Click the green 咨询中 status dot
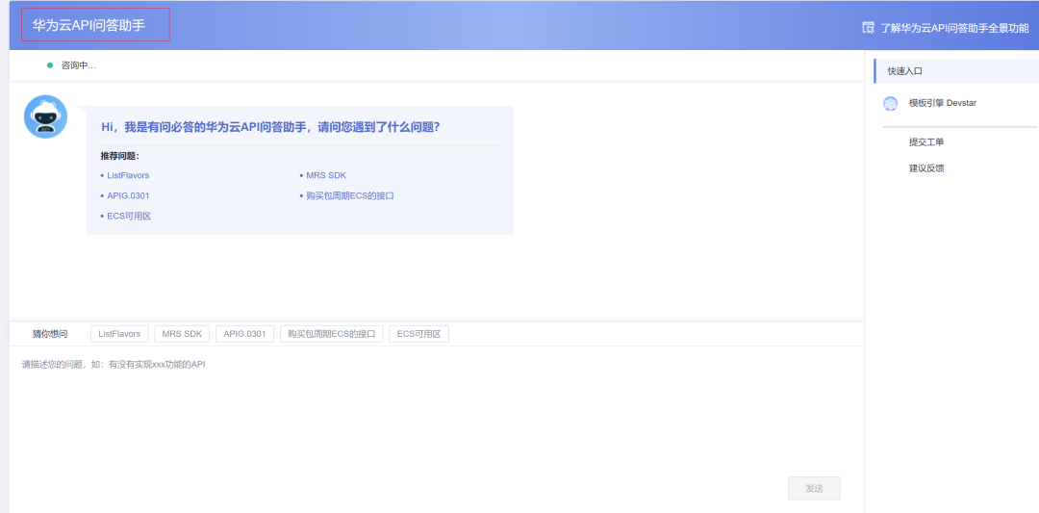Viewport: 1039px width, 513px height. [x=50, y=65]
